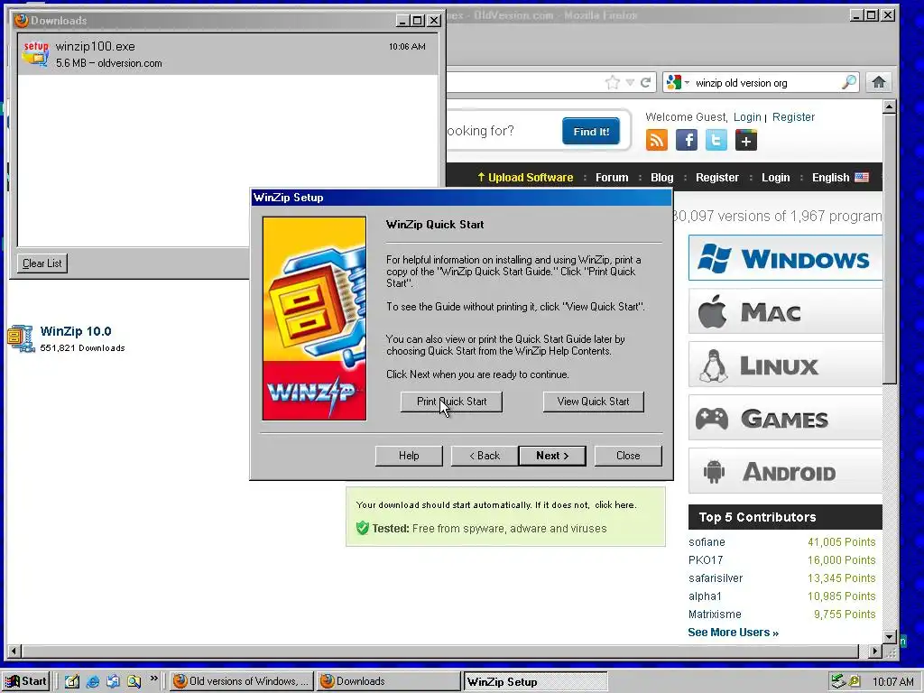Switch to Old versions of Windows taskbar button

tap(242, 681)
